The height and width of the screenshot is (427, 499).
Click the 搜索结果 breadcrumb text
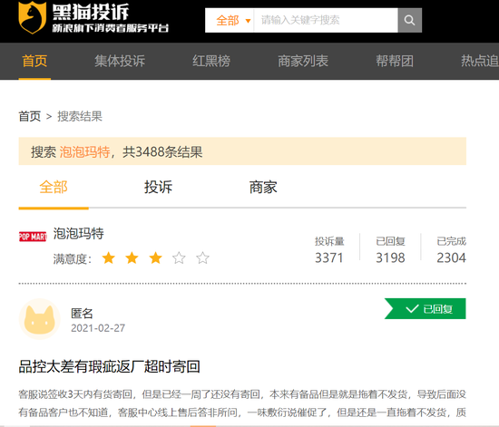pos(80,116)
